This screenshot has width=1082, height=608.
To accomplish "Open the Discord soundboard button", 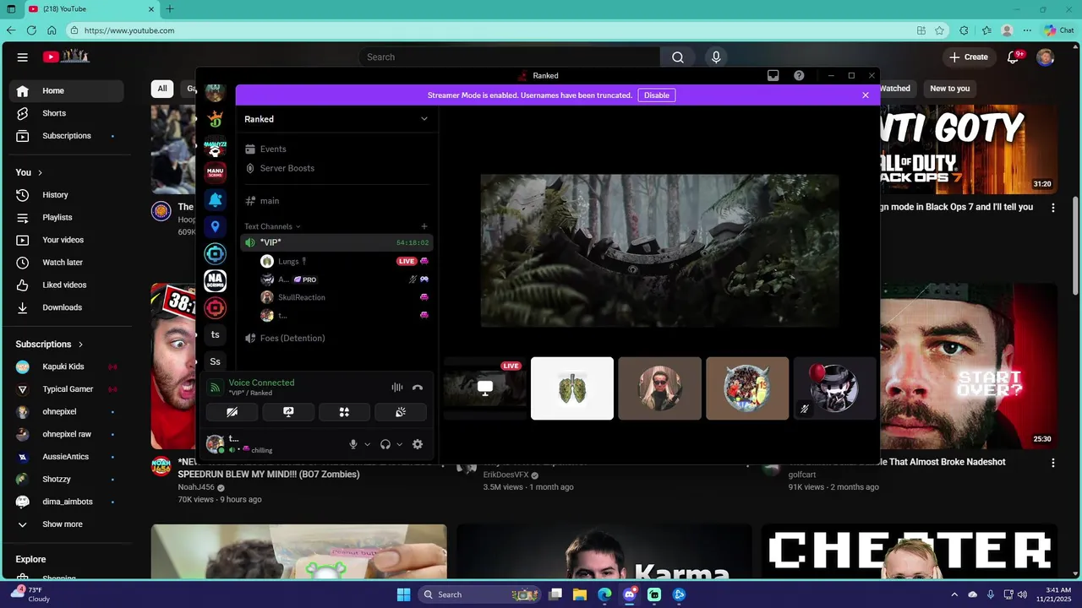I will (401, 412).
